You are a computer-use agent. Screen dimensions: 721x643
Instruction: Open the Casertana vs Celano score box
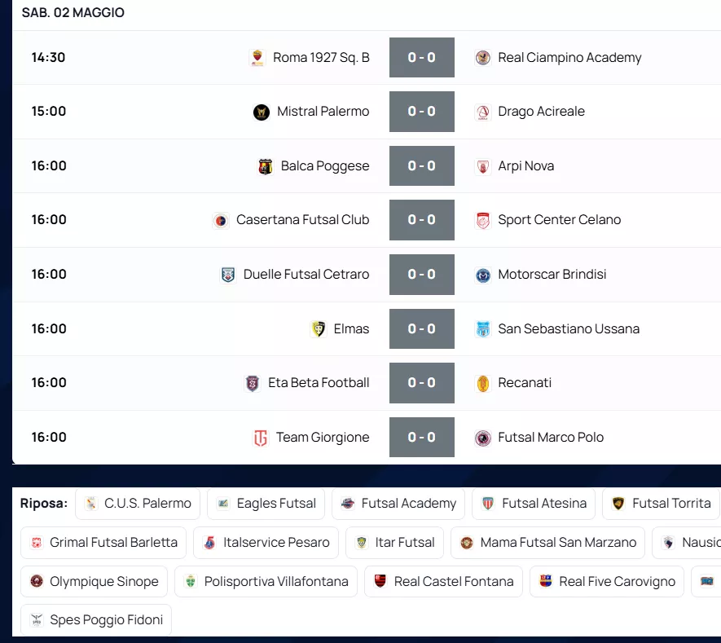422,220
